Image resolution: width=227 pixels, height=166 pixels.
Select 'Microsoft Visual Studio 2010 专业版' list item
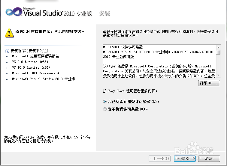click(x=44, y=79)
